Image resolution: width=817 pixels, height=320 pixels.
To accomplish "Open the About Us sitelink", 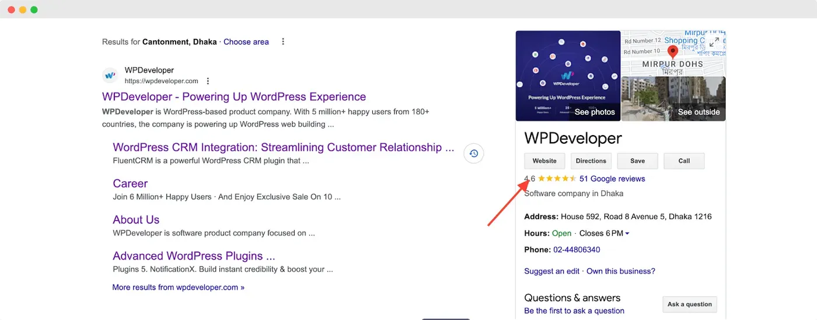I will click(x=136, y=219).
